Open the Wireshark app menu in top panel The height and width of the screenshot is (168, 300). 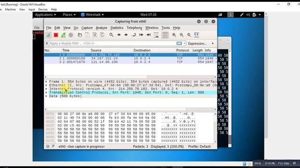(92, 14)
